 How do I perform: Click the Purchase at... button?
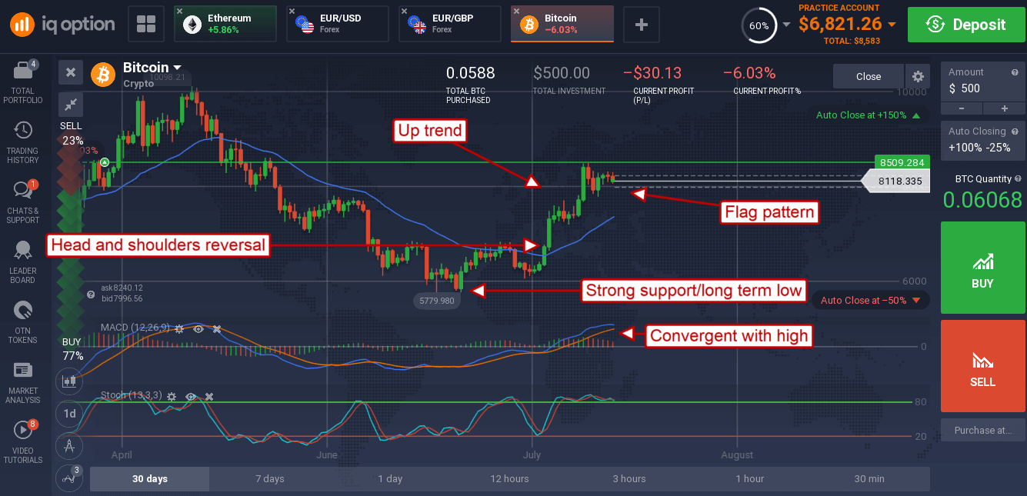pyautogui.click(x=982, y=430)
